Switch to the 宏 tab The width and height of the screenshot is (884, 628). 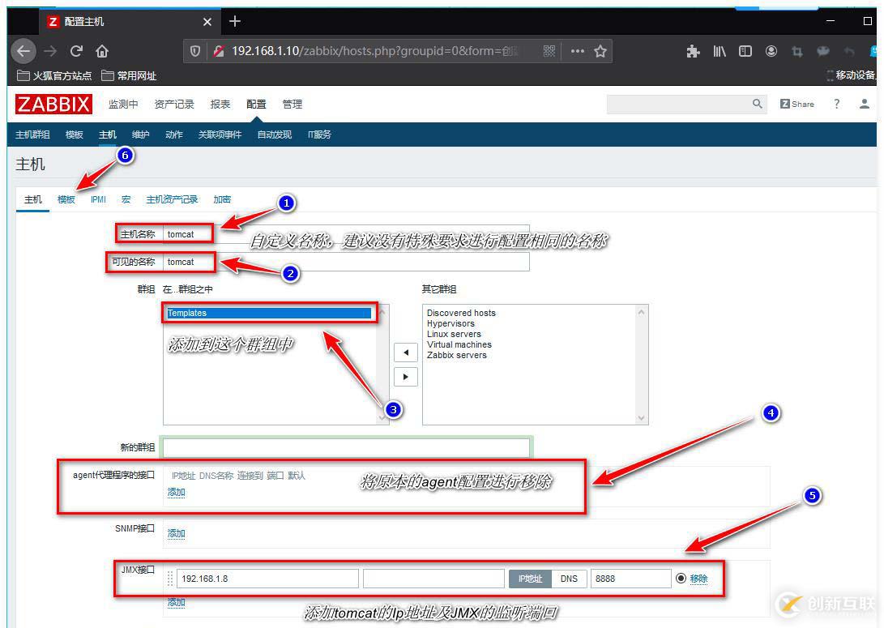coord(126,199)
